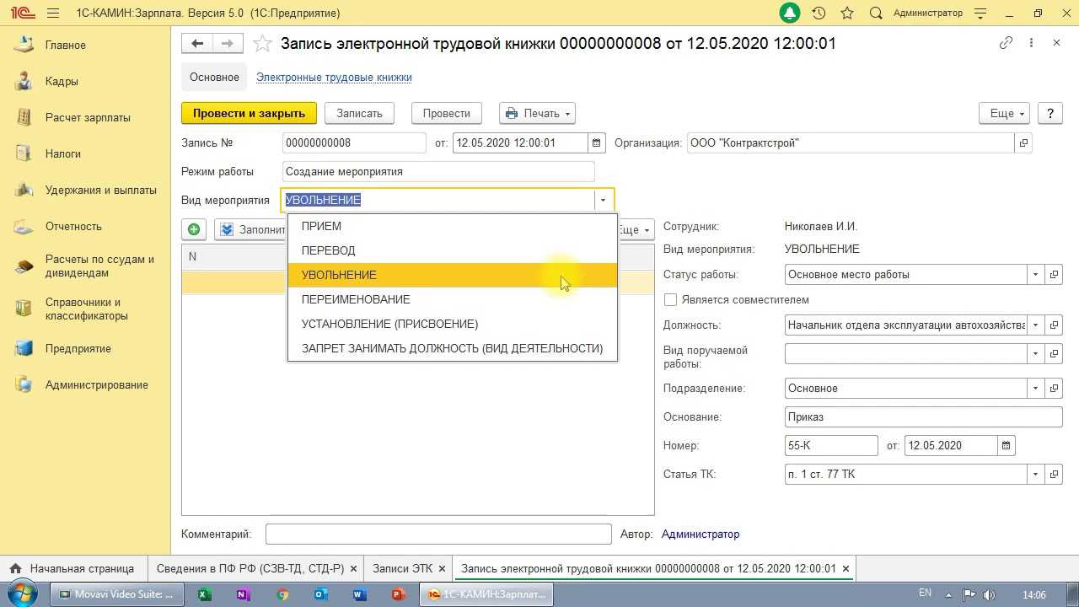
Task: Open the document's three-dot menu
Action: pyautogui.click(x=1031, y=43)
